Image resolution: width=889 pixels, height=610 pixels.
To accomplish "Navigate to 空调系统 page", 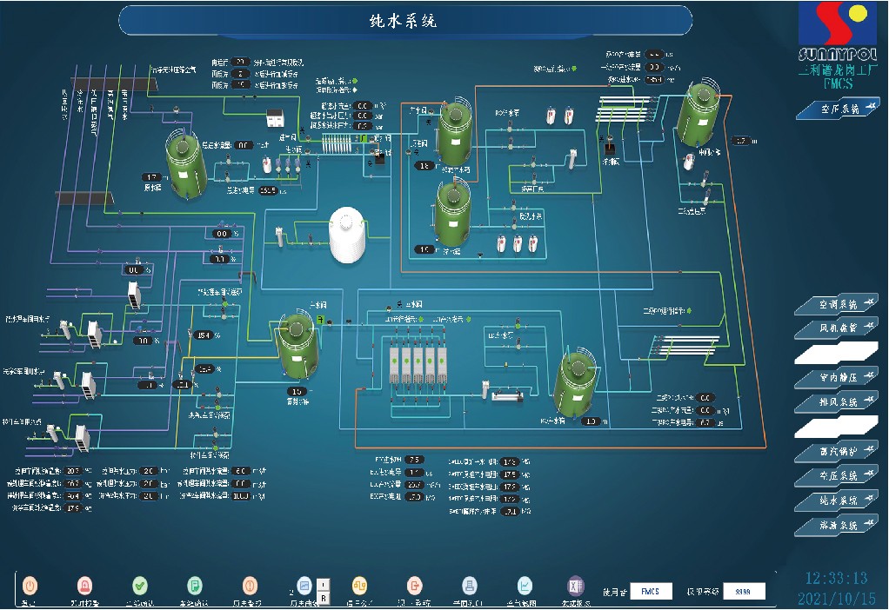I will click(x=834, y=305).
